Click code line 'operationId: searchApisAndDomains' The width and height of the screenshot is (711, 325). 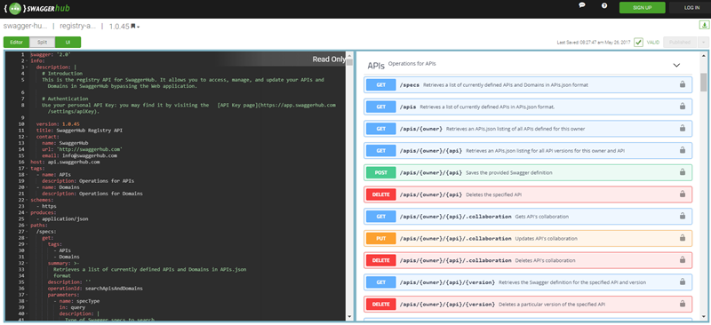pos(95,289)
